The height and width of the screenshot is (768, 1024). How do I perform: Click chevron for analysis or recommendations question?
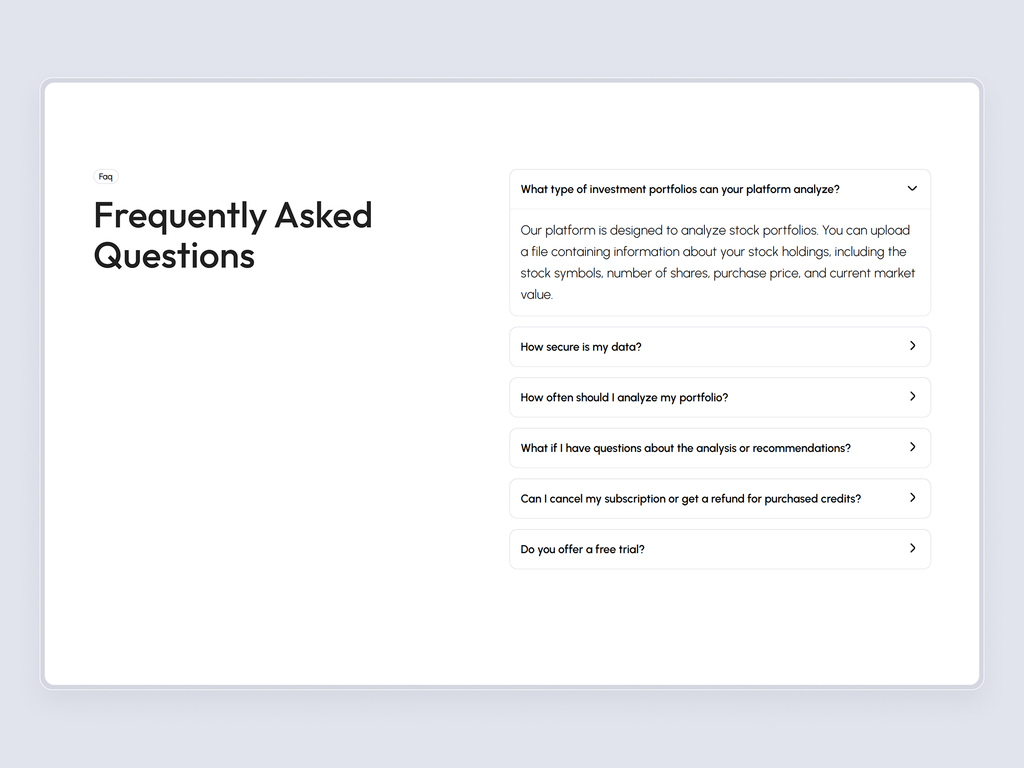click(x=913, y=447)
